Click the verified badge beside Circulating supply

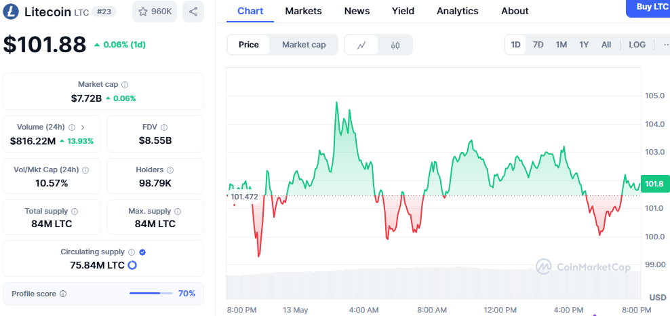tap(142, 252)
